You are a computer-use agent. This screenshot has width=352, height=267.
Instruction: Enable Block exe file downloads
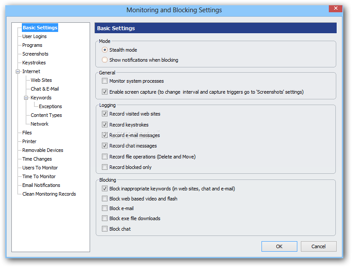[x=105, y=218]
